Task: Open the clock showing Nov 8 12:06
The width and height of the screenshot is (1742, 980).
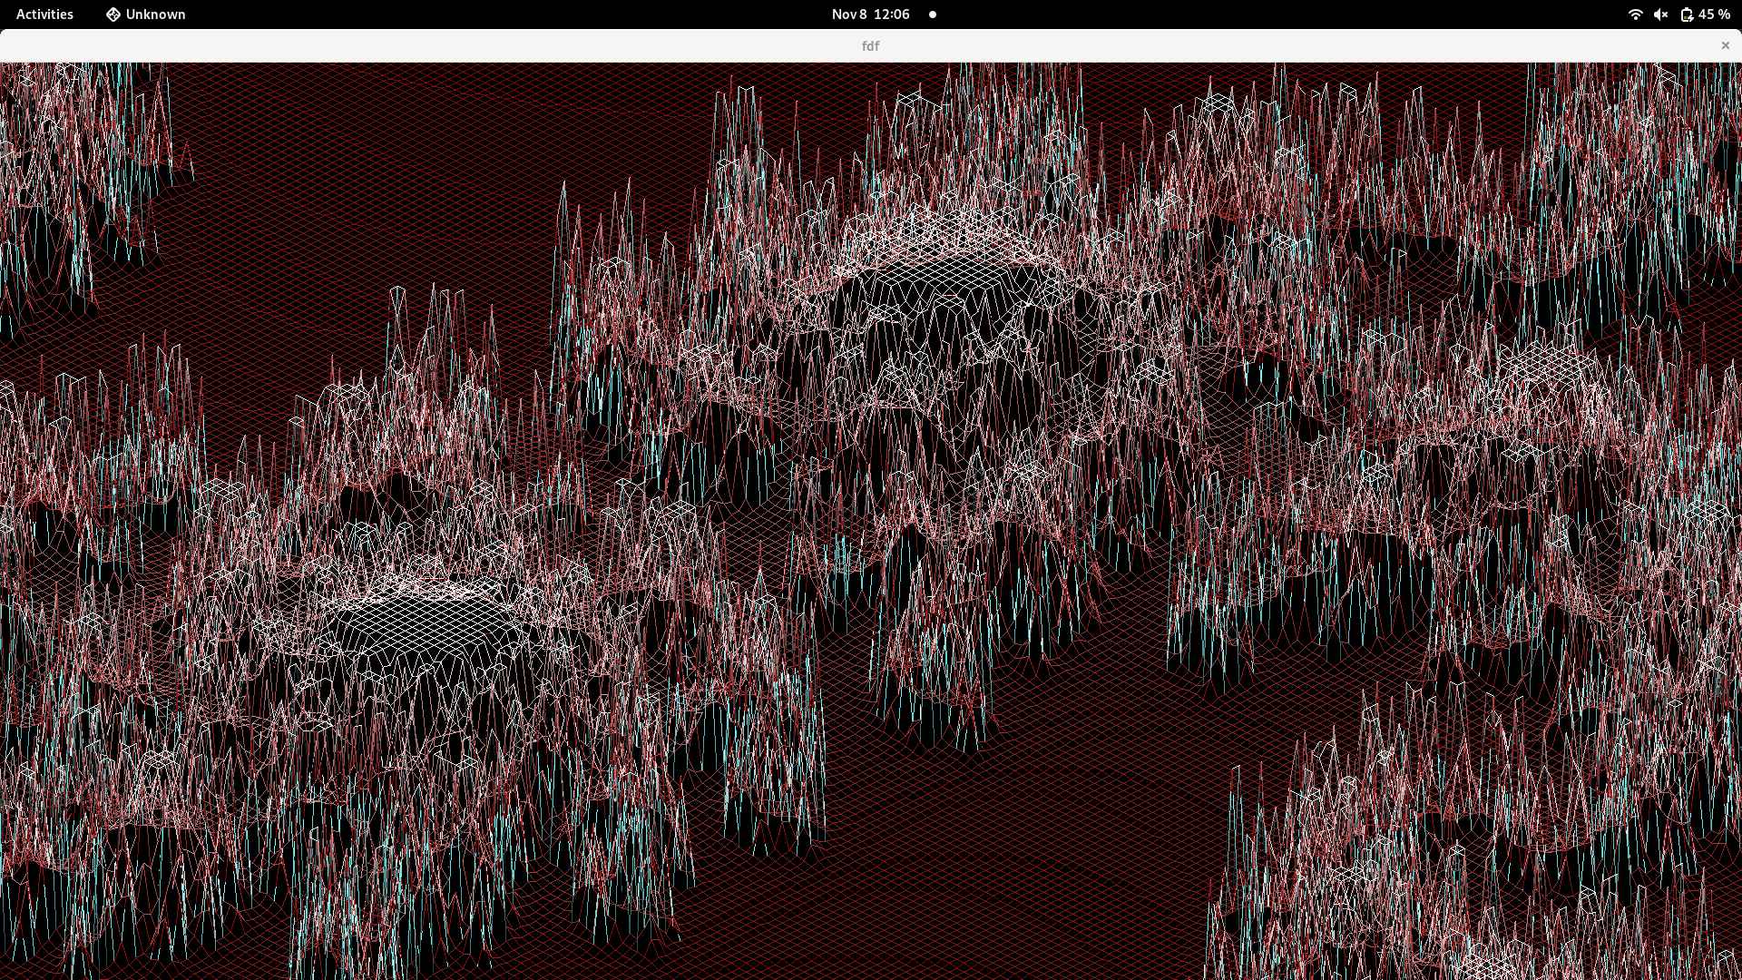Action: 870,15
